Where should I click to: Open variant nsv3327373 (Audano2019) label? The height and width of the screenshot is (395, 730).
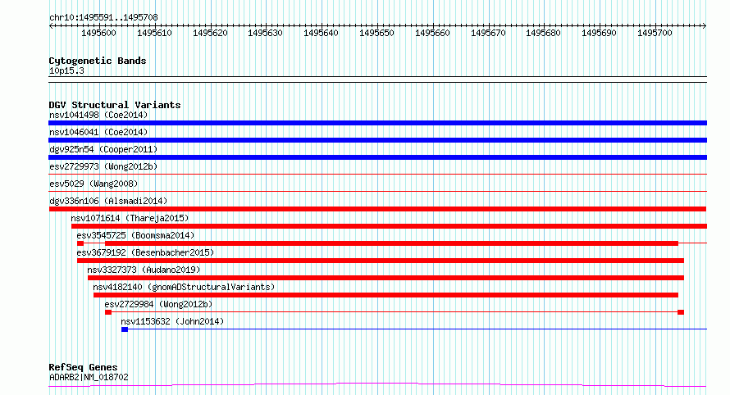144,270
